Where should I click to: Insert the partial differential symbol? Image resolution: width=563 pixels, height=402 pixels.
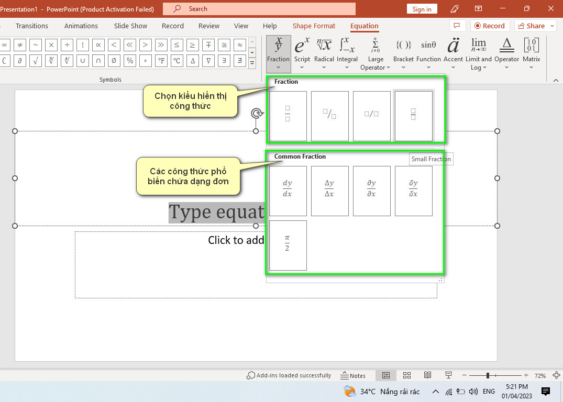(20, 61)
